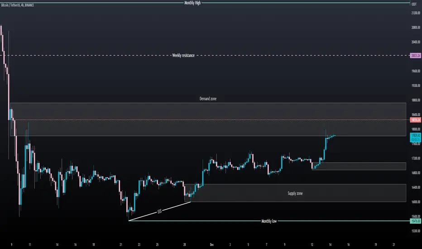Viewport: 422px width, 249px height.
Task: Click date 23 on the time axis
Action: [139, 244]
